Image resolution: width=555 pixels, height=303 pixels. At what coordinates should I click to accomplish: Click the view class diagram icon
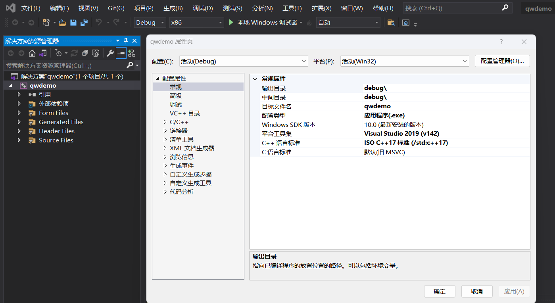tap(132, 53)
